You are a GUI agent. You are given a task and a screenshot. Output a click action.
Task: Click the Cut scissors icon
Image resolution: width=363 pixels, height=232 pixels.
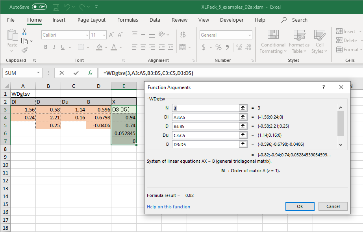(x=24, y=32)
